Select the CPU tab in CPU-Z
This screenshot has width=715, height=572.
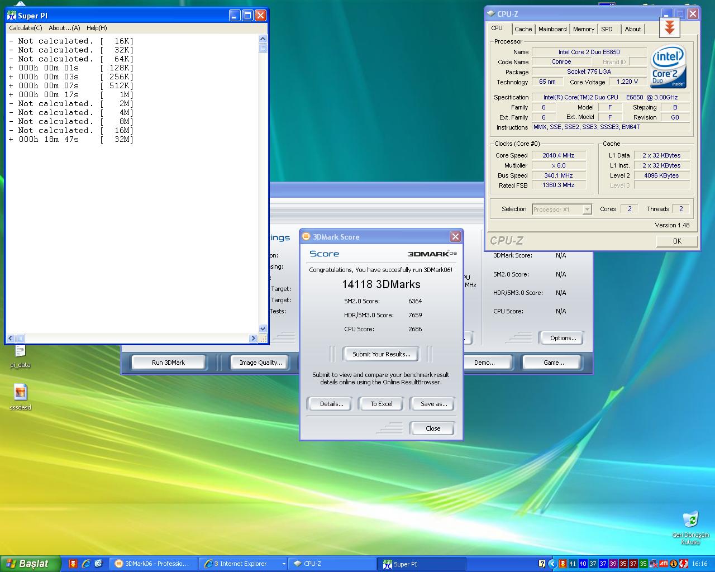pos(497,28)
